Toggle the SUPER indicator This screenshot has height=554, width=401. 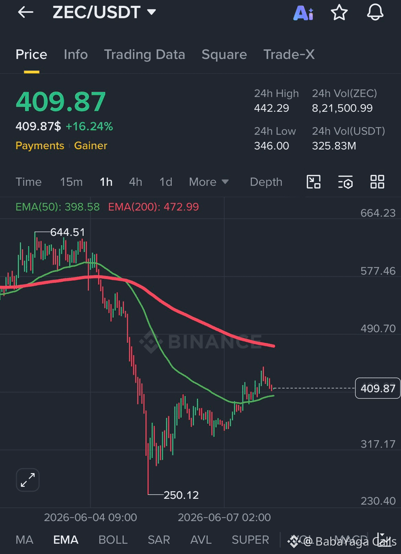click(x=250, y=540)
